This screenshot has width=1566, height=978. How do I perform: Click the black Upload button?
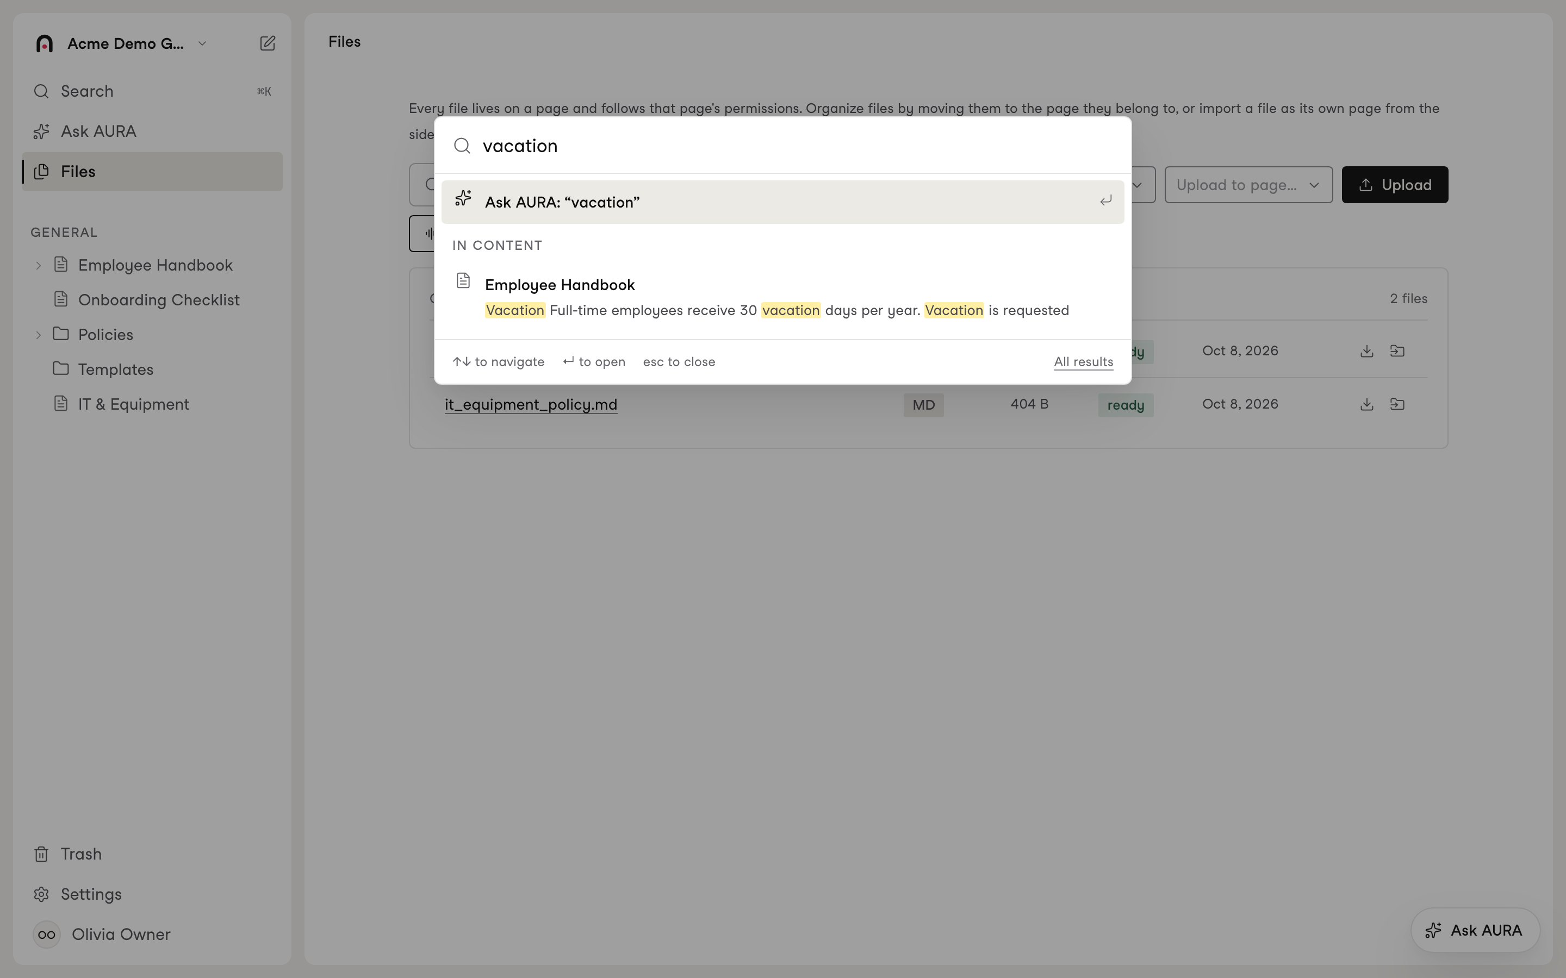tap(1395, 185)
